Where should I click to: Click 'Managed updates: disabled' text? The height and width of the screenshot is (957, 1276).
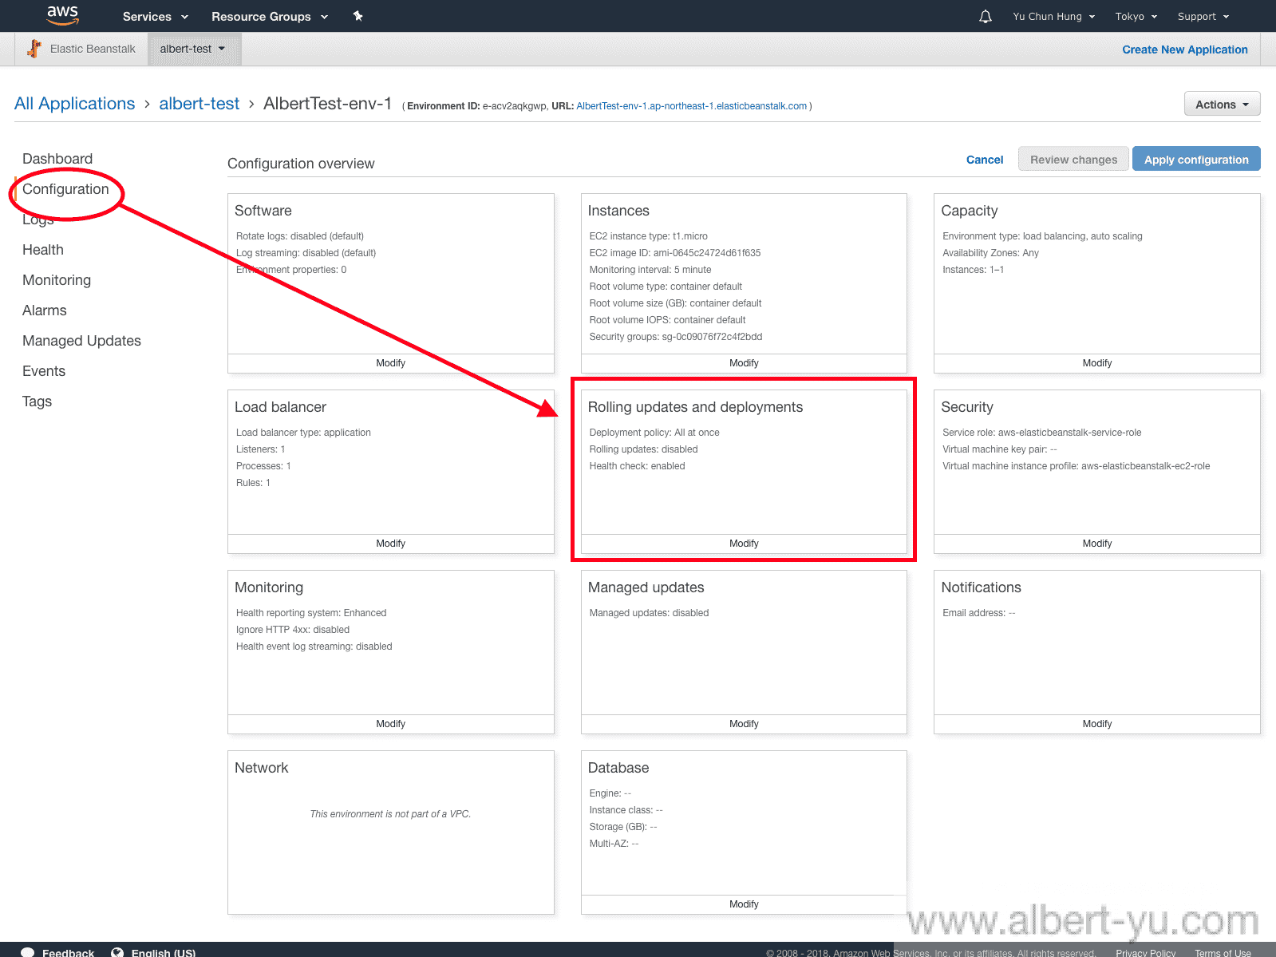(x=649, y=613)
